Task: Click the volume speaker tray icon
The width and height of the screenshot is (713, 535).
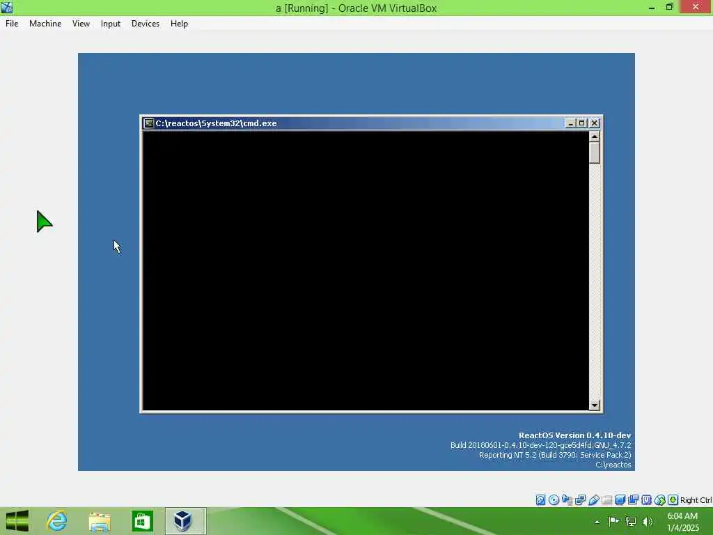Action: coord(648,521)
